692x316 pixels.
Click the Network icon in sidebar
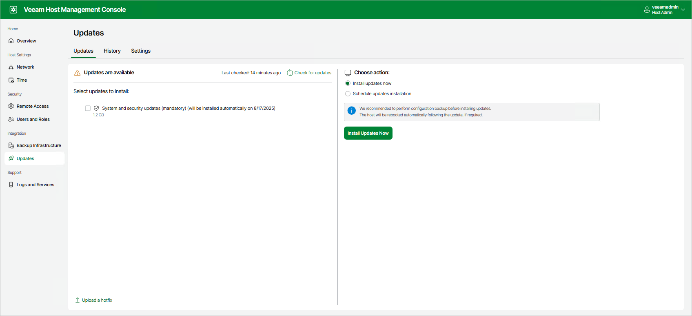(x=11, y=67)
